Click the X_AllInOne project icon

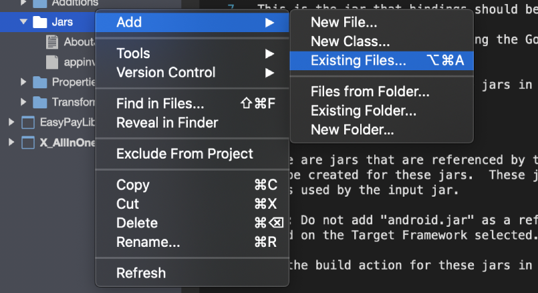point(28,142)
